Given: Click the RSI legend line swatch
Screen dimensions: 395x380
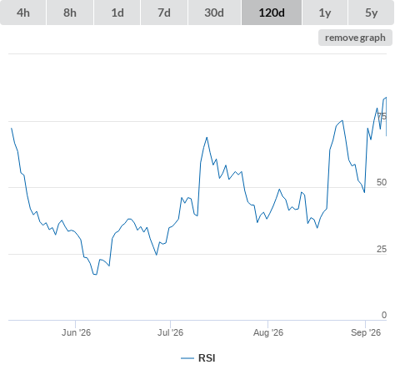Looking at the screenshot, I should (x=187, y=358).
